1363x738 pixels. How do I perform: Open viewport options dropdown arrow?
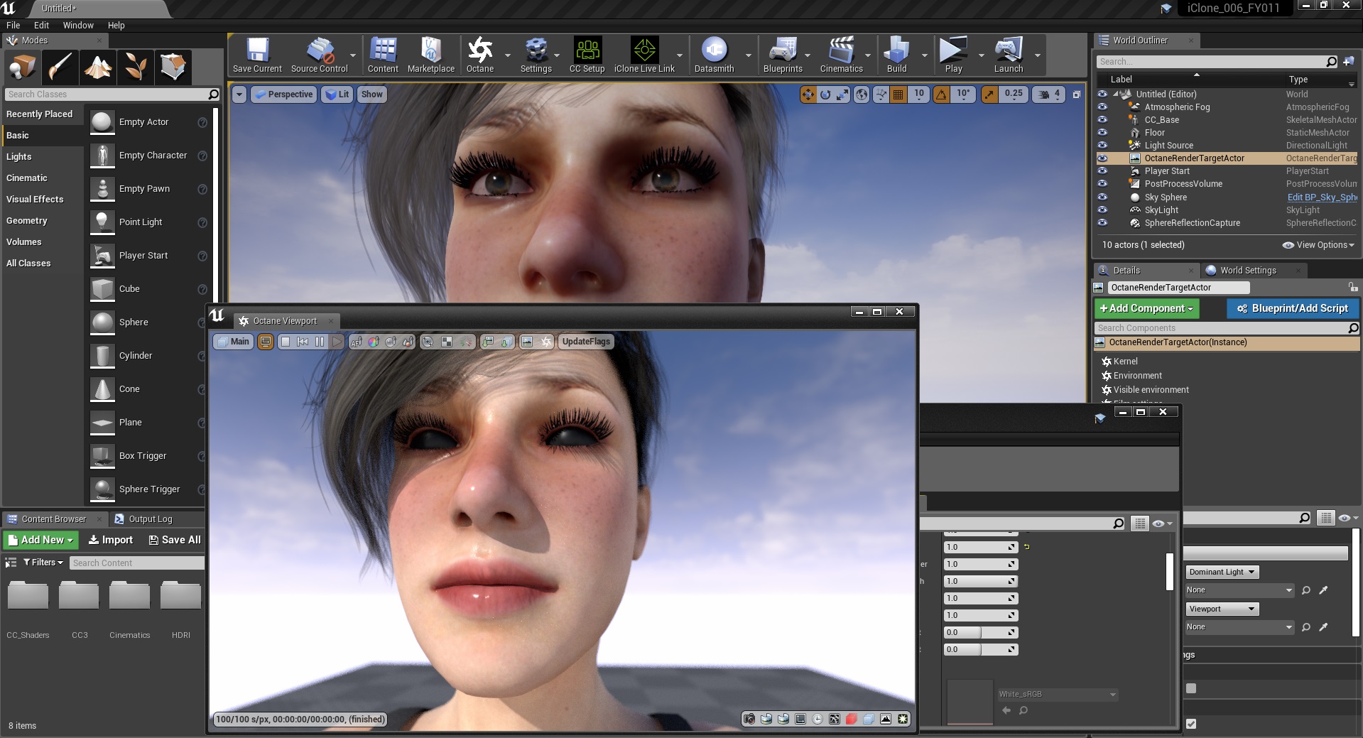pos(239,94)
